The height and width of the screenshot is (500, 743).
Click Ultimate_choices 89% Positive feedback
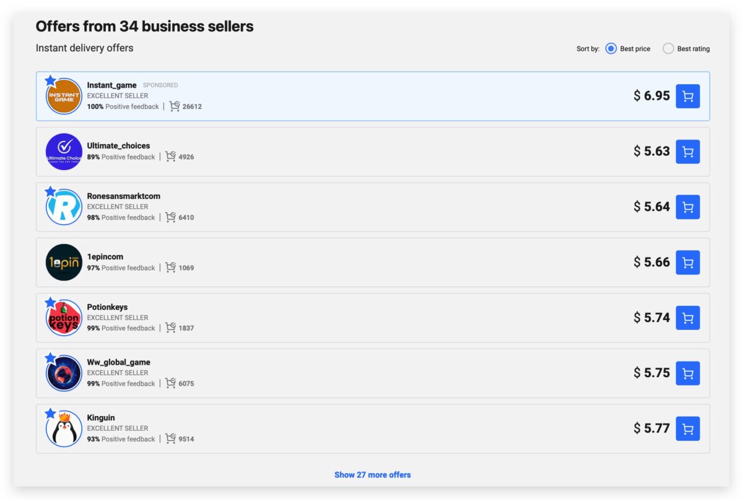click(x=121, y=157)
